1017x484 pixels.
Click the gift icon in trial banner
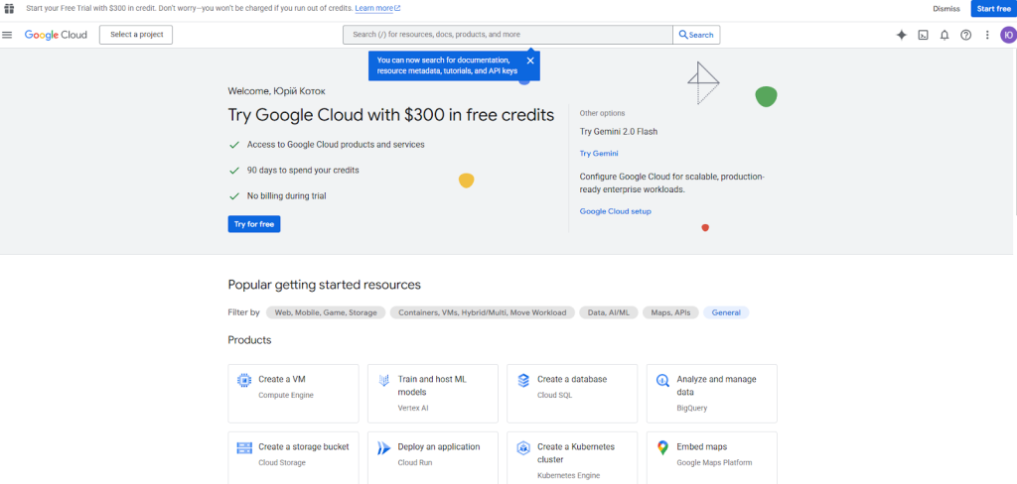pyautogui.click(x=9, y=8)
